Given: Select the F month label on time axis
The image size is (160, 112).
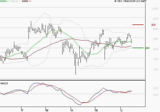Looking at the screenshot, I should pos(22,110).
